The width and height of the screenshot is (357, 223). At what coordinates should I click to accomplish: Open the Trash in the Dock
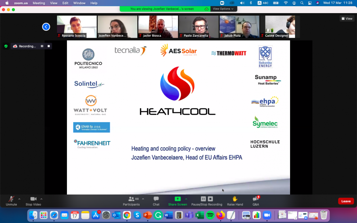pyautogui.click(x=323, y=215)
